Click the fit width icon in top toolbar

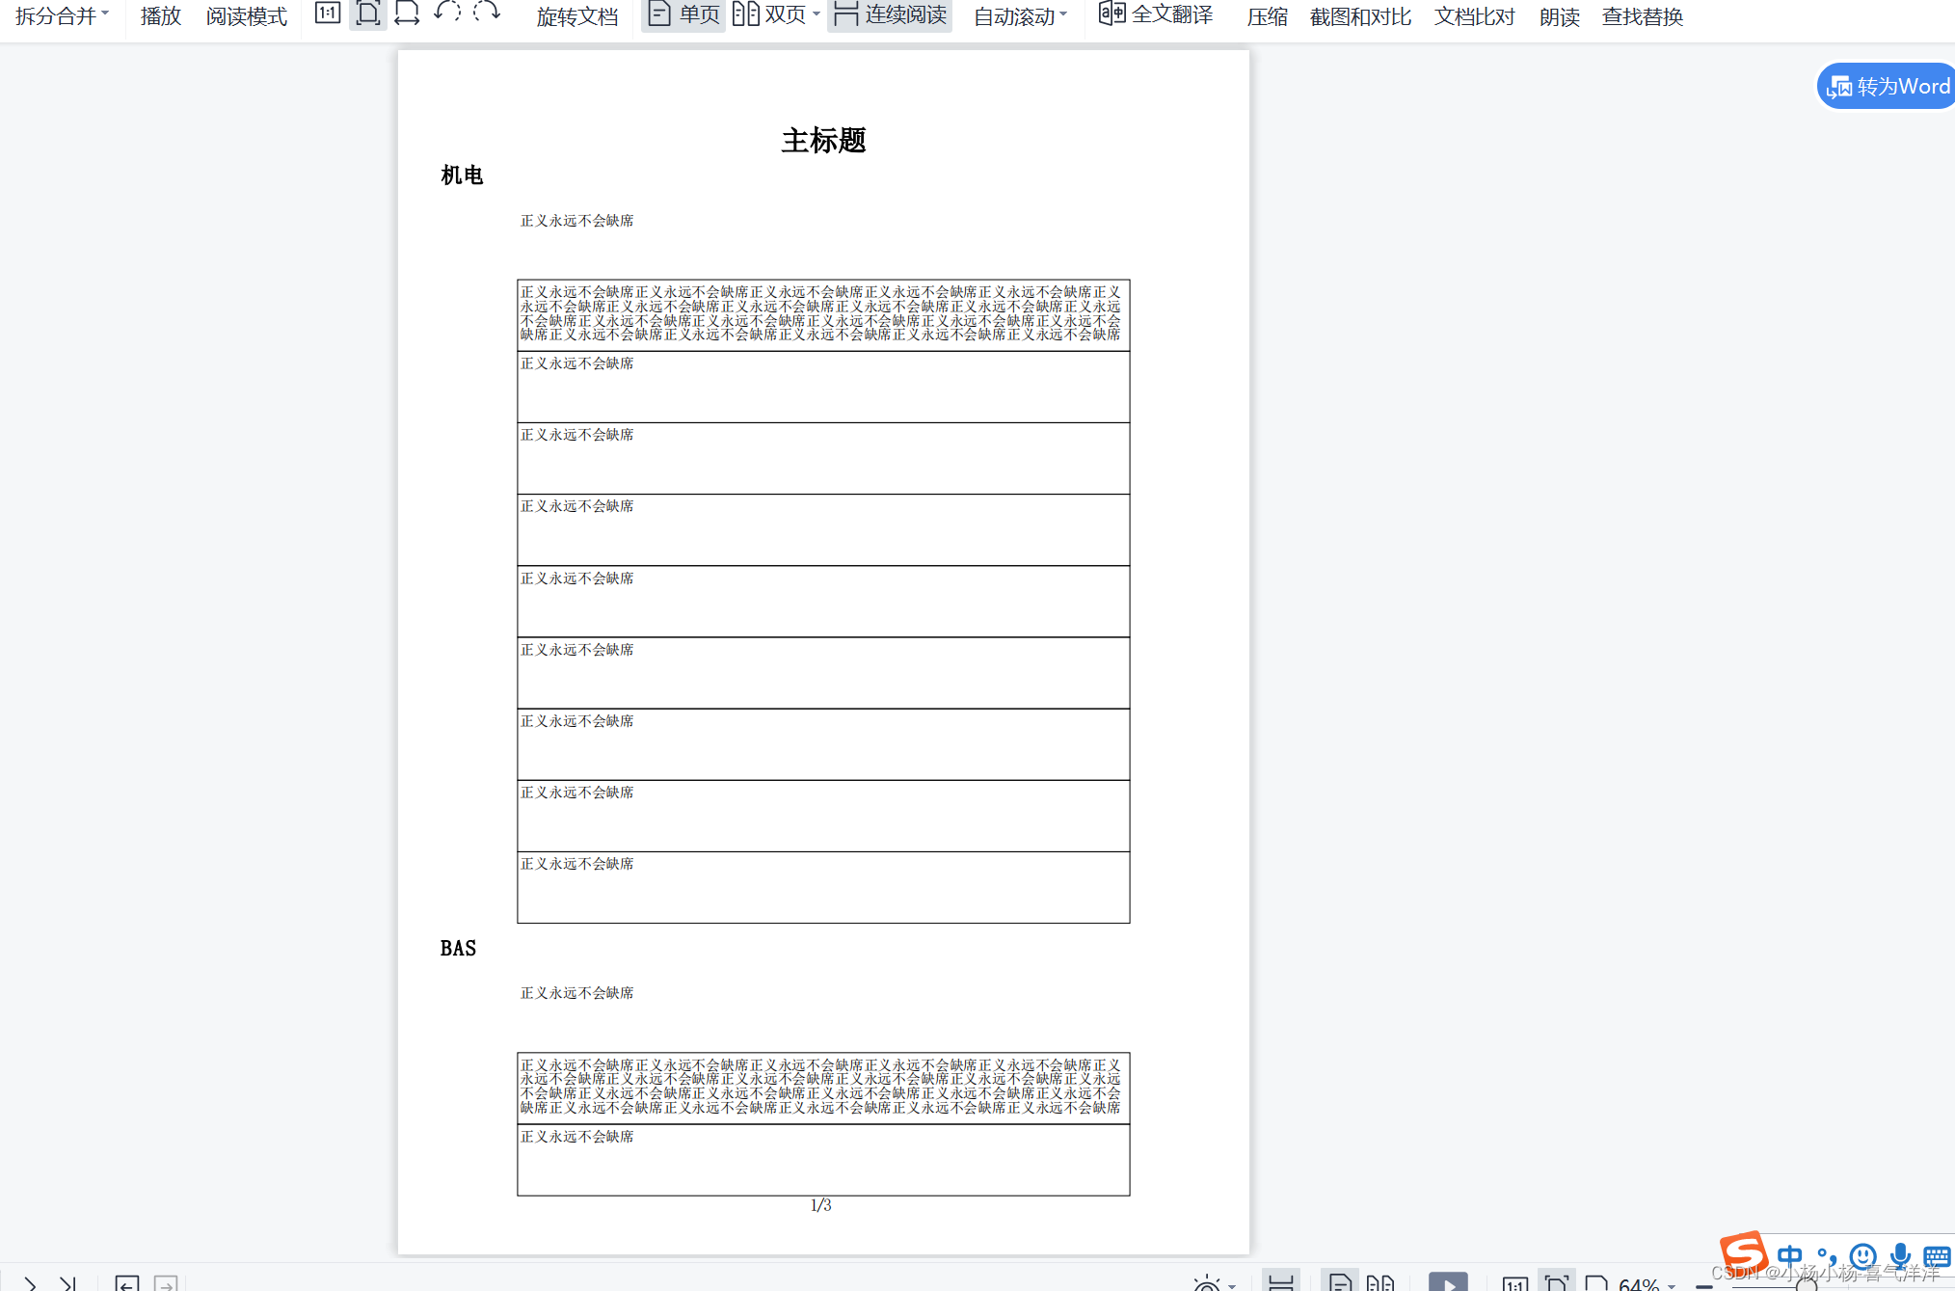(407, 13)
